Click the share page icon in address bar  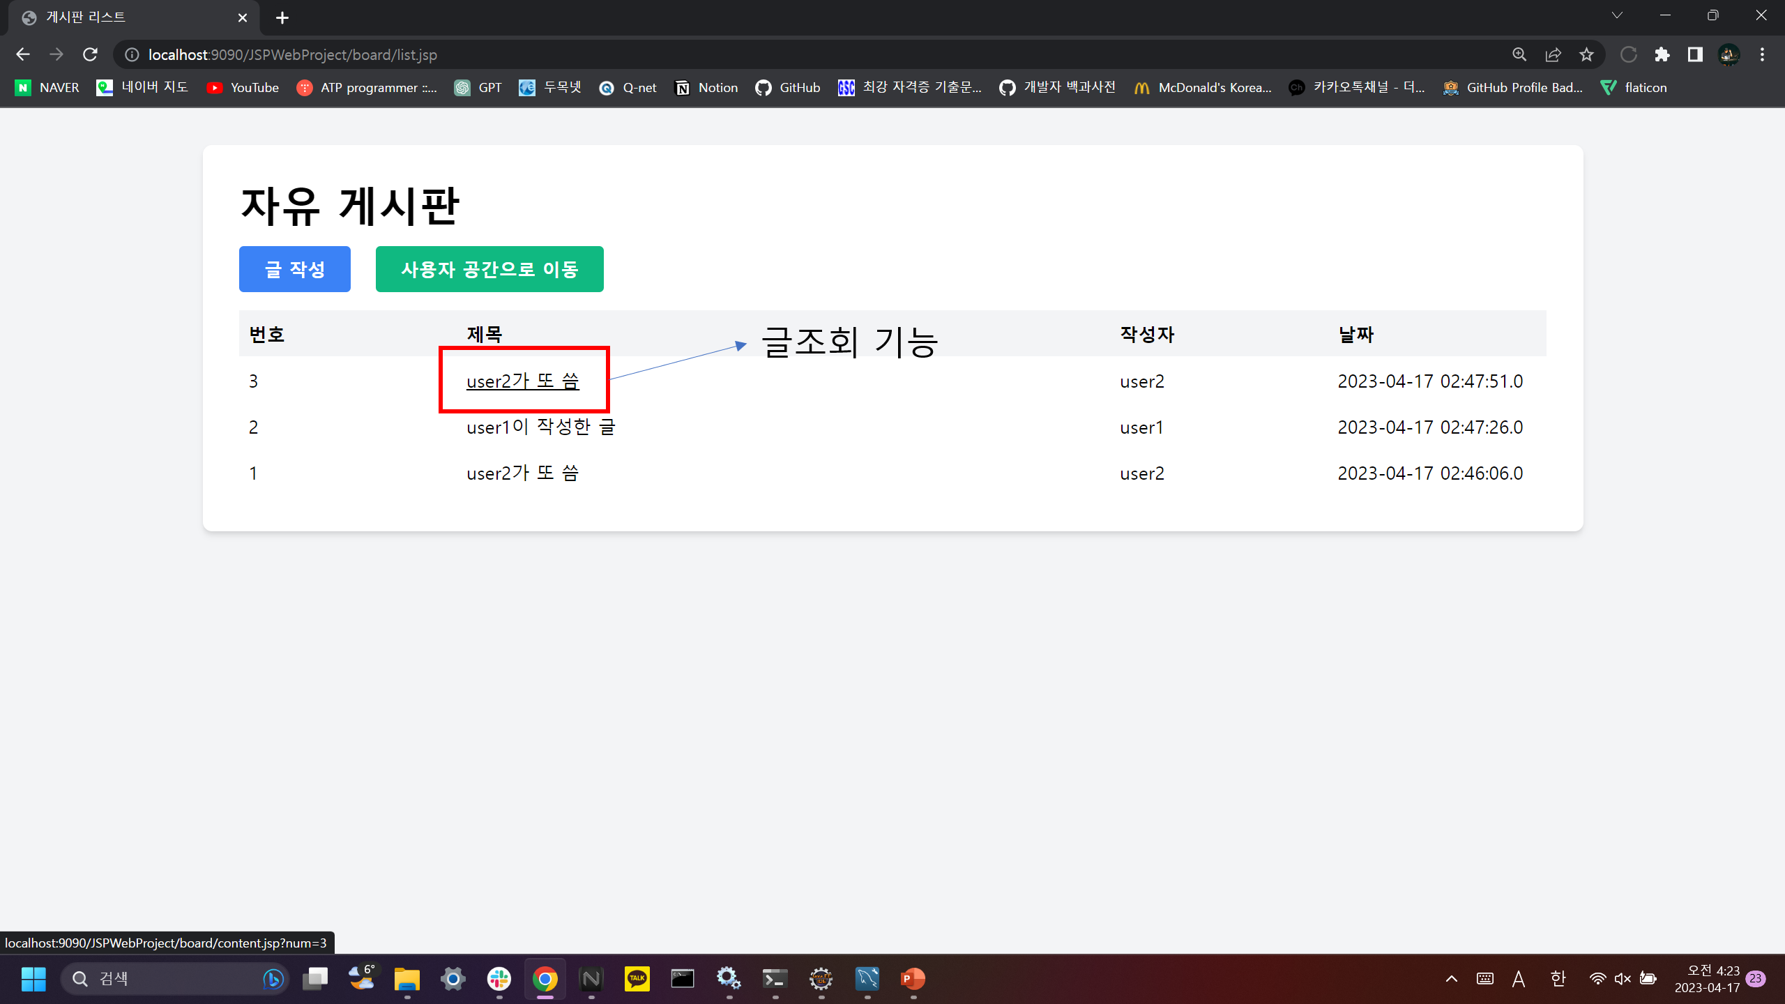coord(1553,54)
